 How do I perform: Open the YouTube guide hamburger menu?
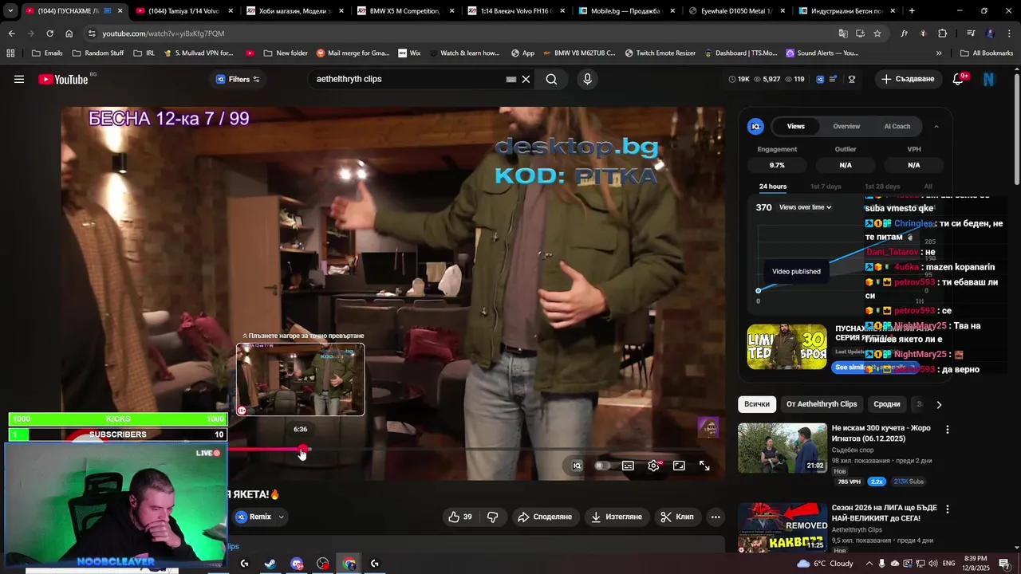click(19, 79)
